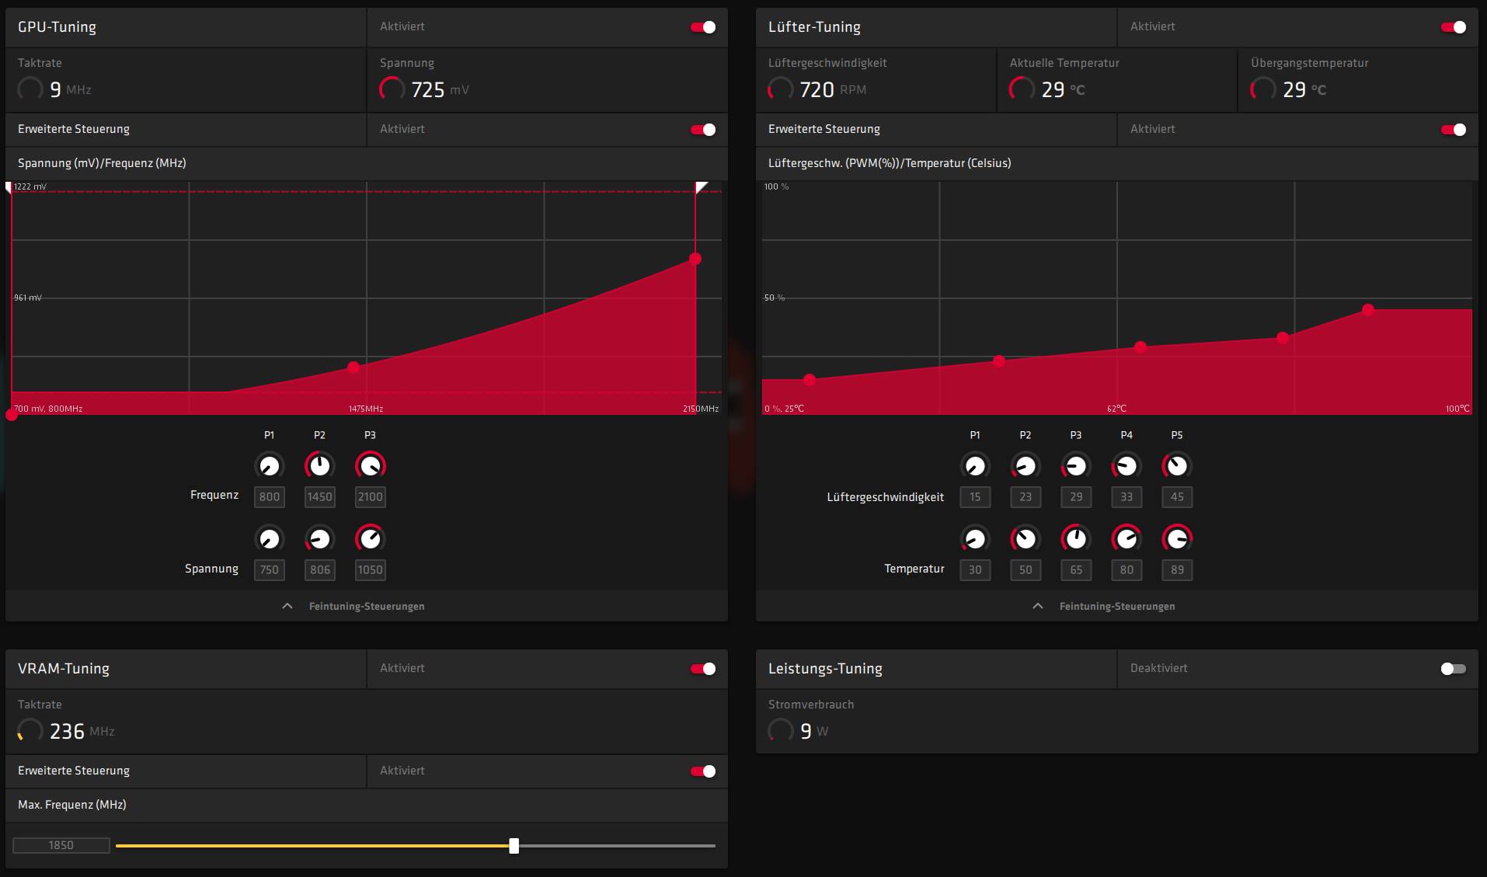1487x877 pixels.
Task: Select the P3 Temperatur field showing 65
Action: (x=1076, y=570)
